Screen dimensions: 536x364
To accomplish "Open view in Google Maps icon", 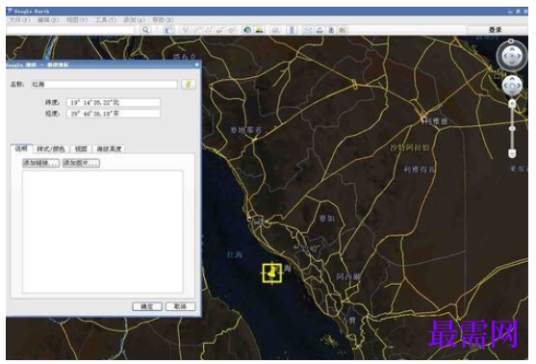I will point(343,30).
